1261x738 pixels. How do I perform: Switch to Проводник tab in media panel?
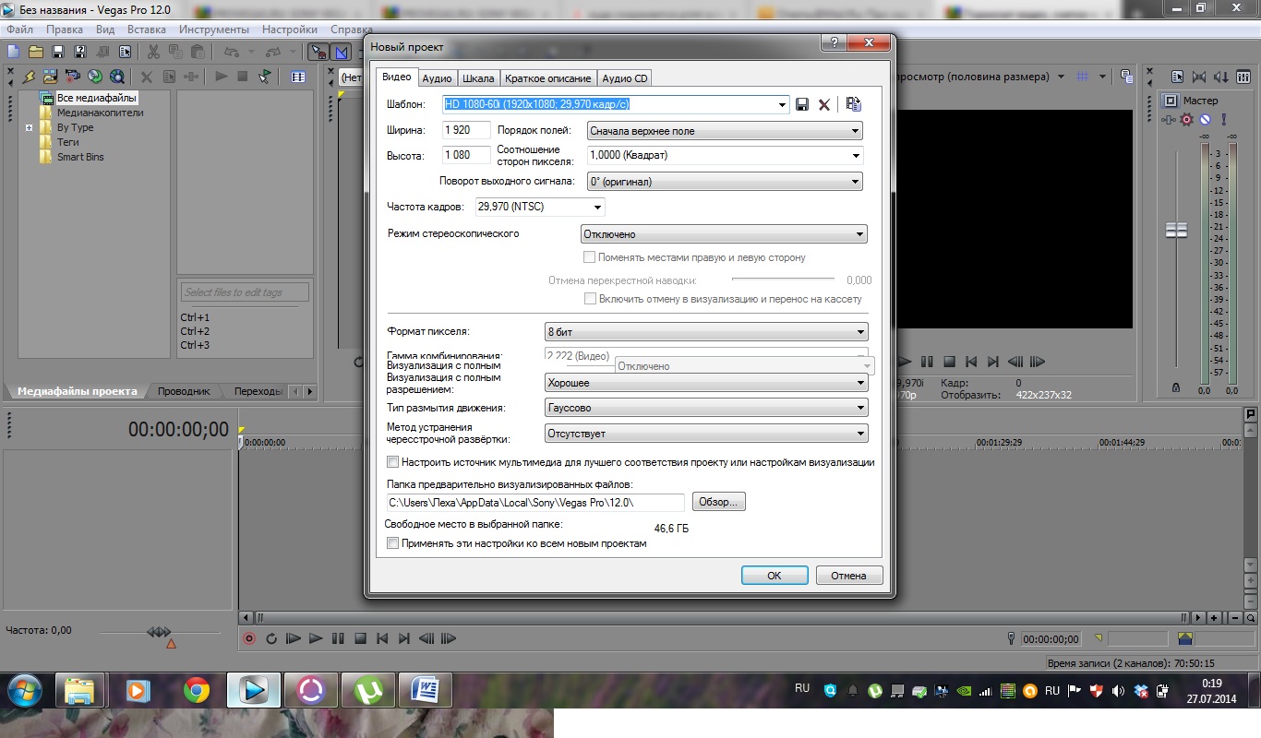coord(183,391)
